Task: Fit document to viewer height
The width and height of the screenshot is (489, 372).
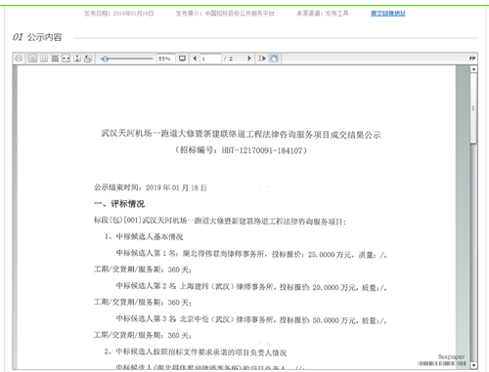Action: coord(77,59)
